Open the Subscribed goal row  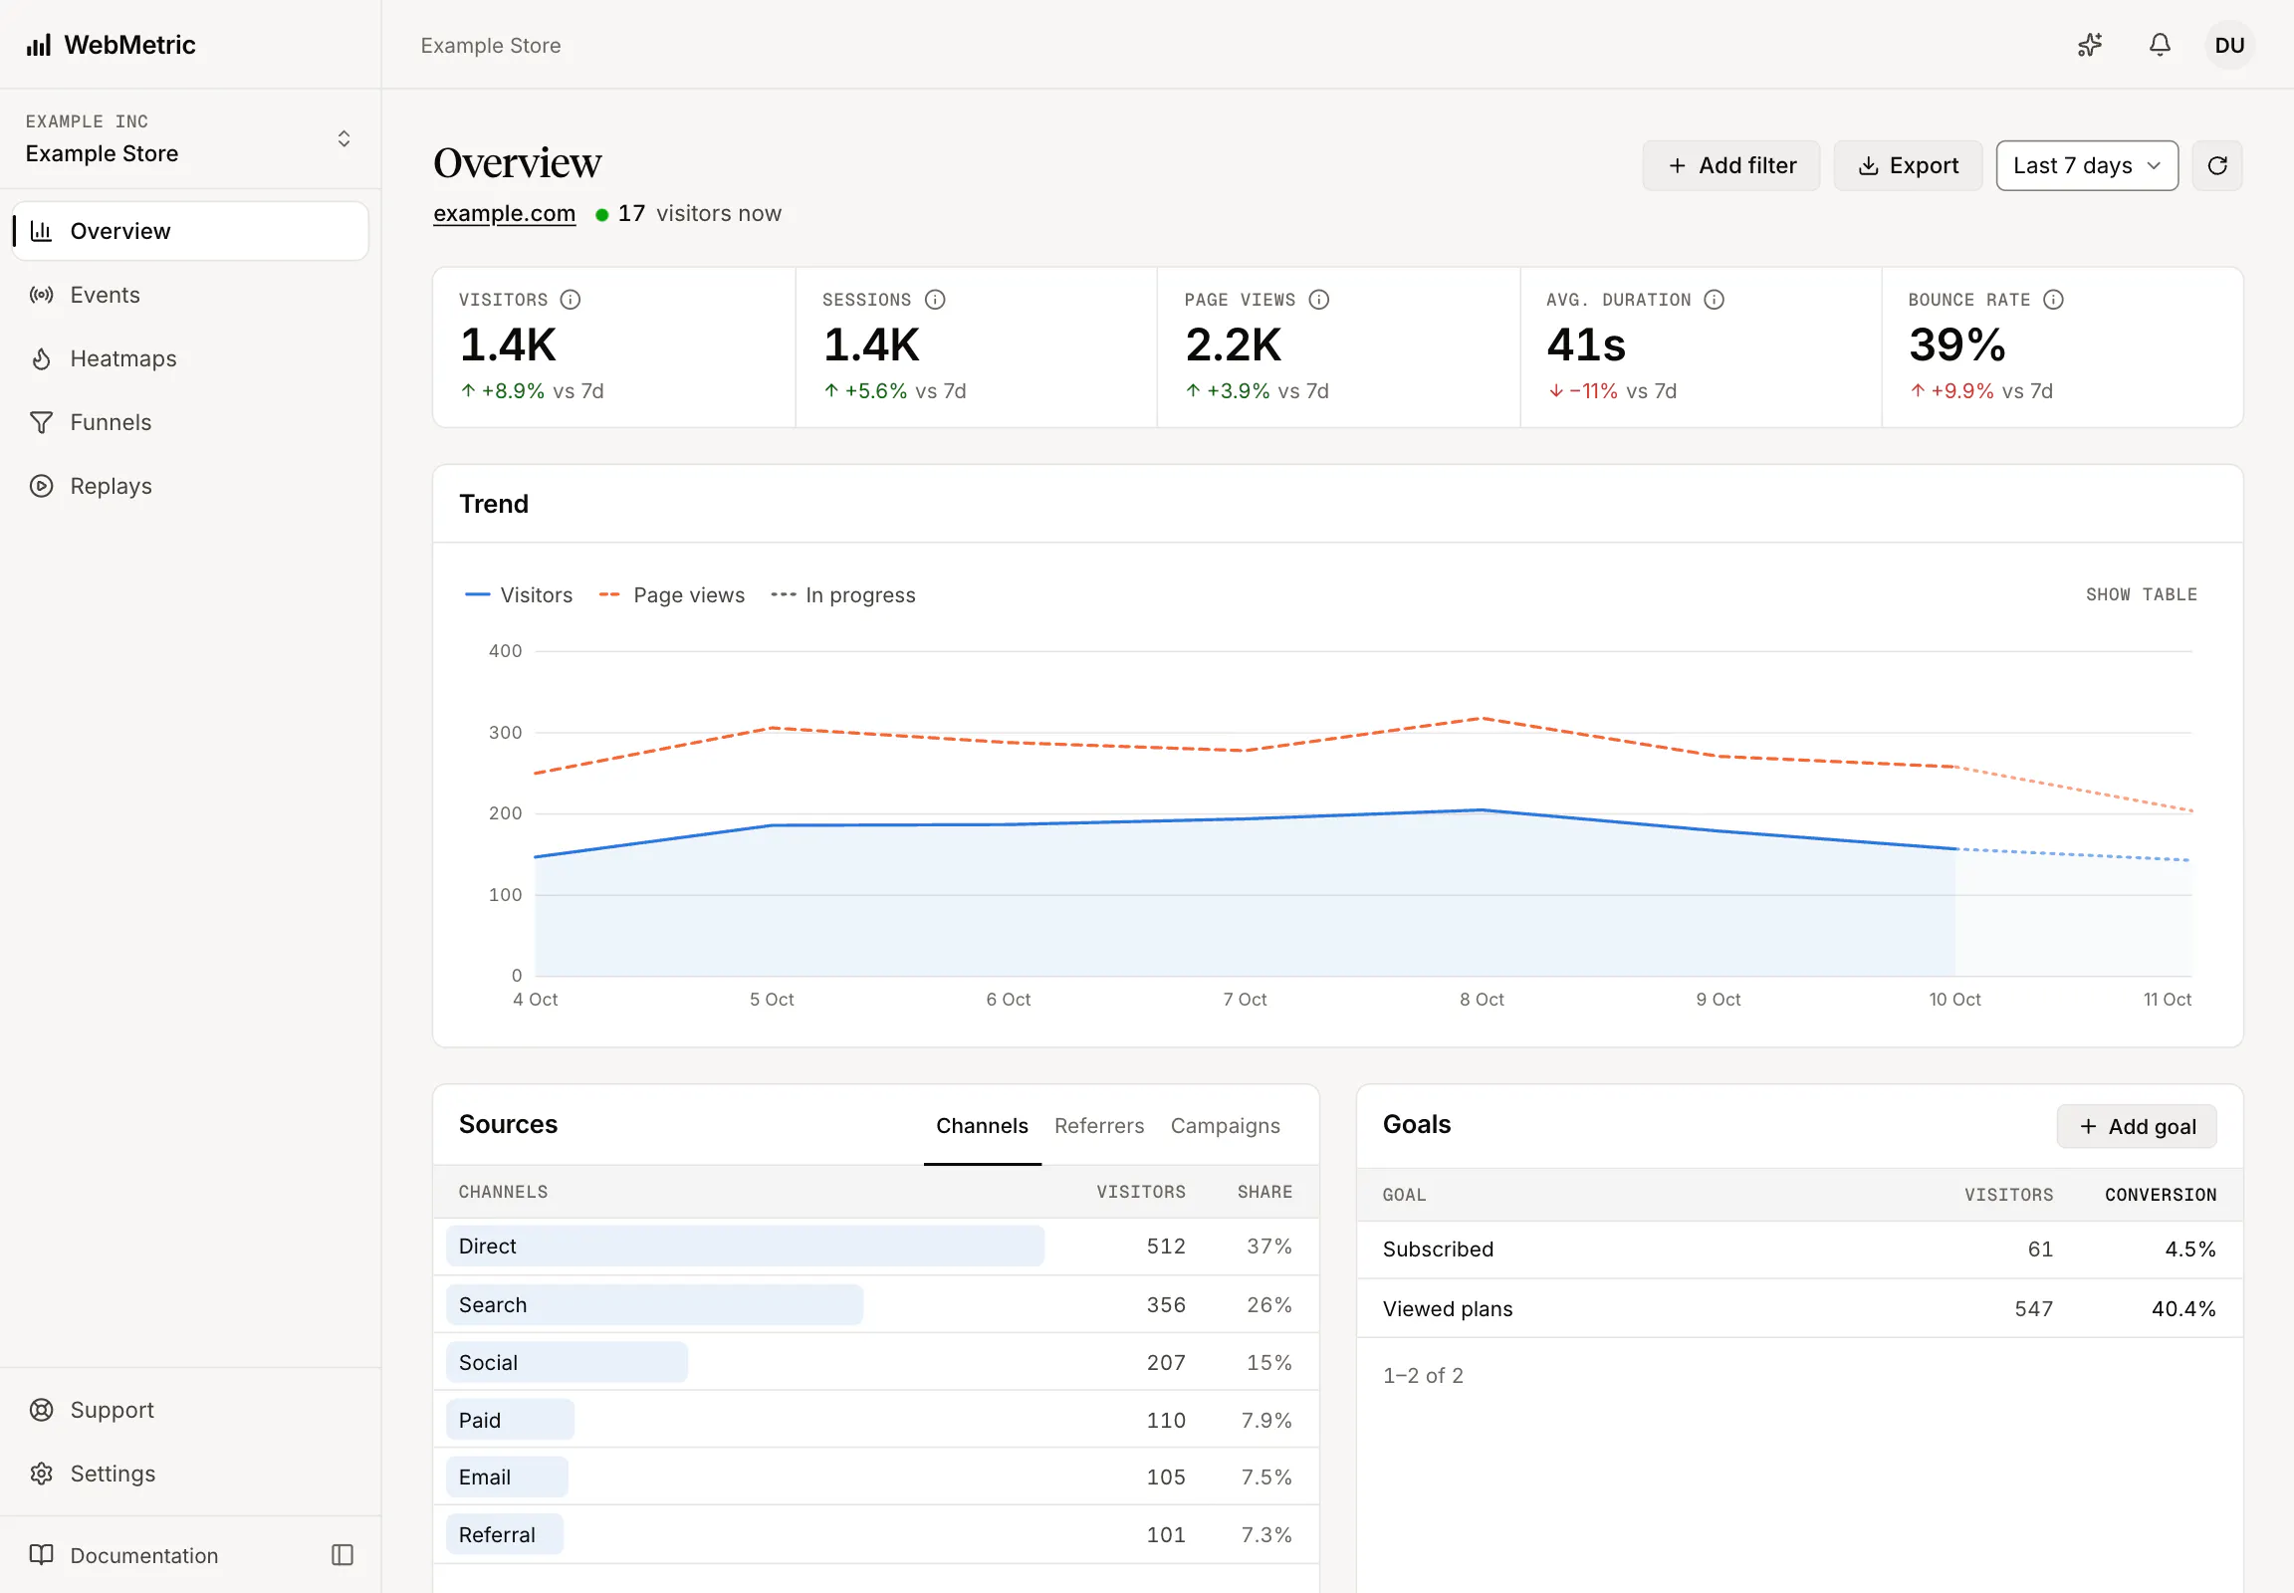tap(1799, 1250)
